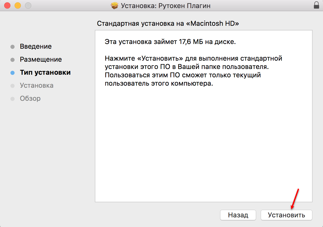Close the installer with the red button

click(8, 5)
